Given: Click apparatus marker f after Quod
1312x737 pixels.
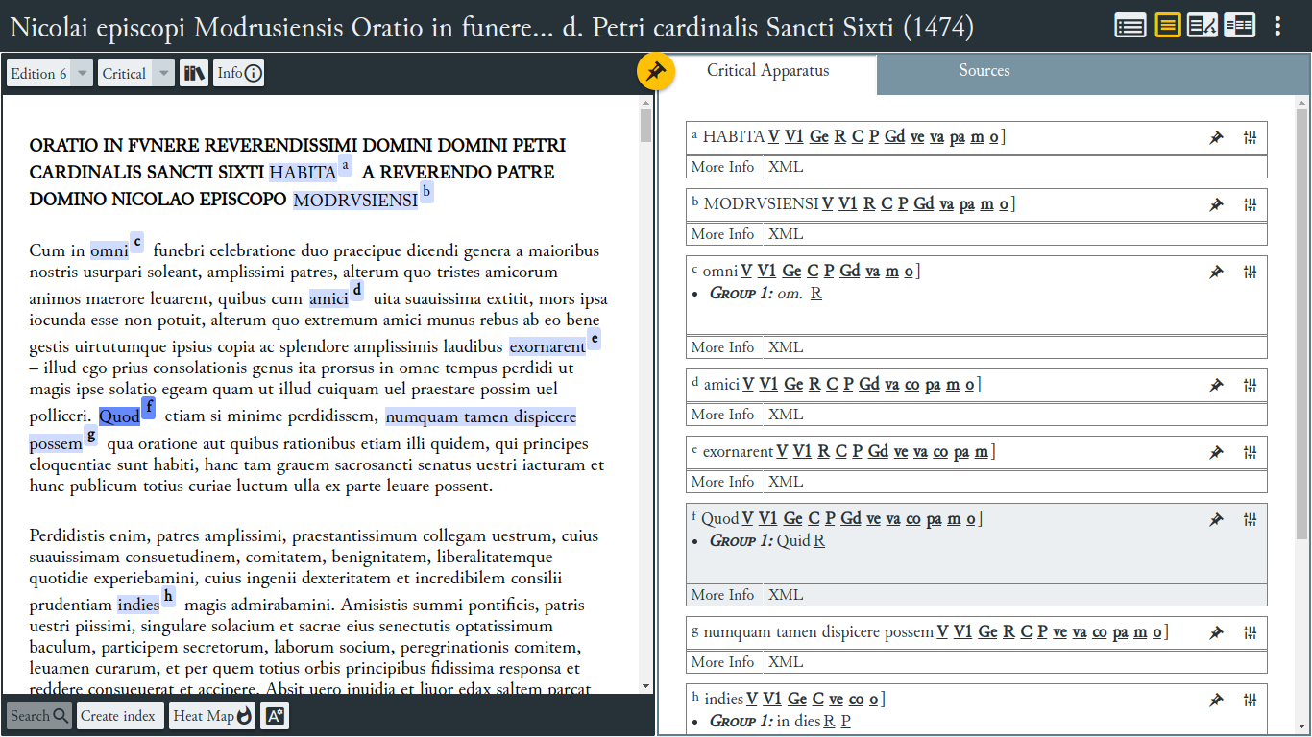Looking at the screenshot, I should (x=149, y=408).
